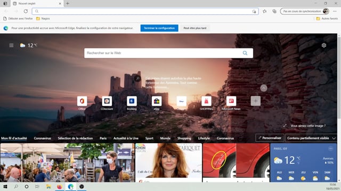Open Task View on the taskbar
The width and height of the screenshot is (341, 191).
click(37, 186)
